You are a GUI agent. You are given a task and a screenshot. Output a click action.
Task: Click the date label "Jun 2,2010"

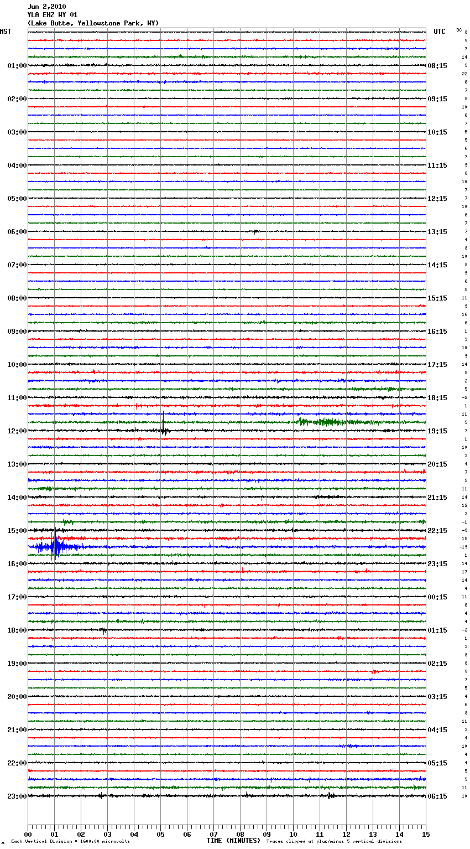click(x=46, y=7)
